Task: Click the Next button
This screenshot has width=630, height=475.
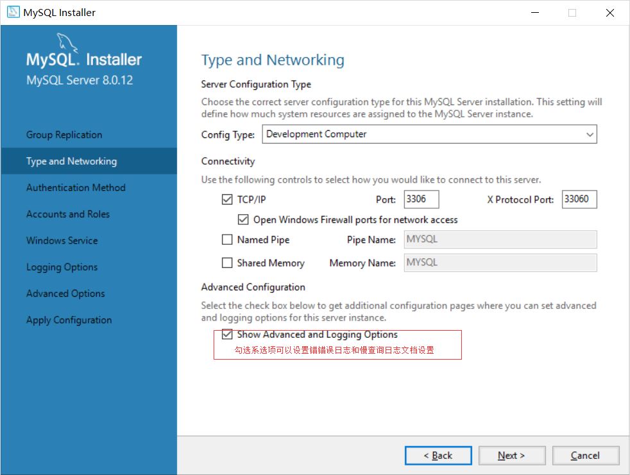Action: (x=511, y=456)
